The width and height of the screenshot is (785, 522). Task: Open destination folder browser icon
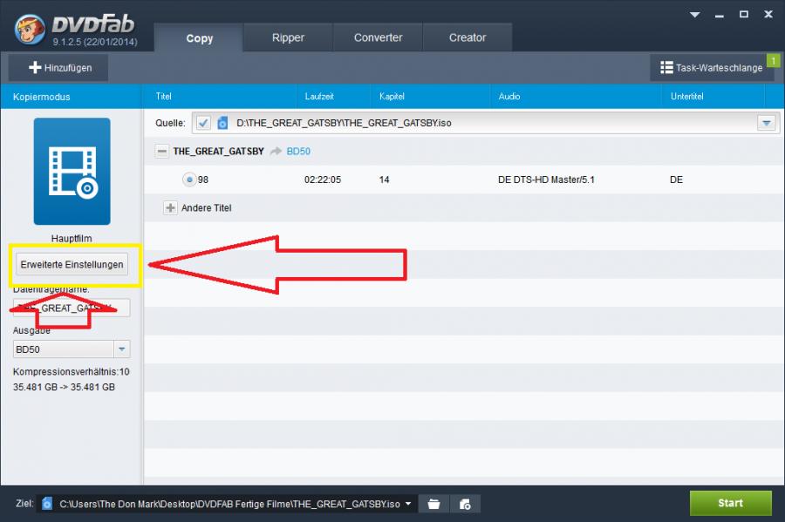tap(433, 504)
